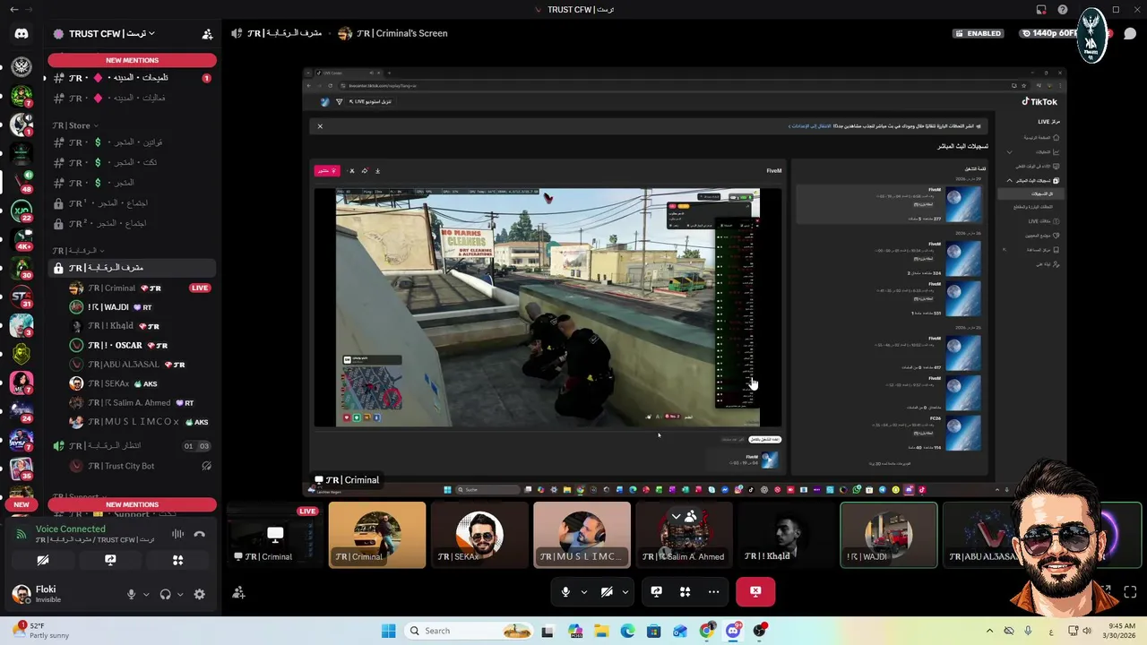Start an activity from call controls
Image resolution: width=1147 pixels, height=645 pixels.
tap(685, 591)
